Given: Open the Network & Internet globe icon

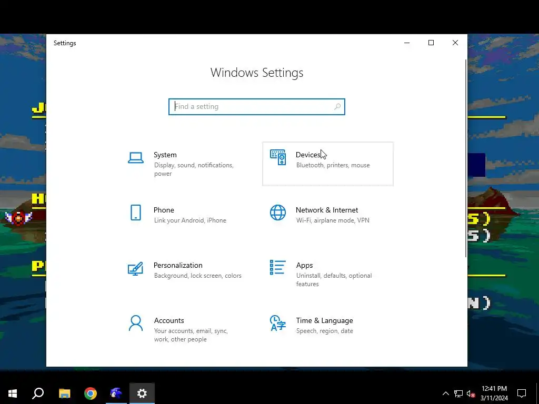Looking at the screenshot, I should tap(278, 213).
